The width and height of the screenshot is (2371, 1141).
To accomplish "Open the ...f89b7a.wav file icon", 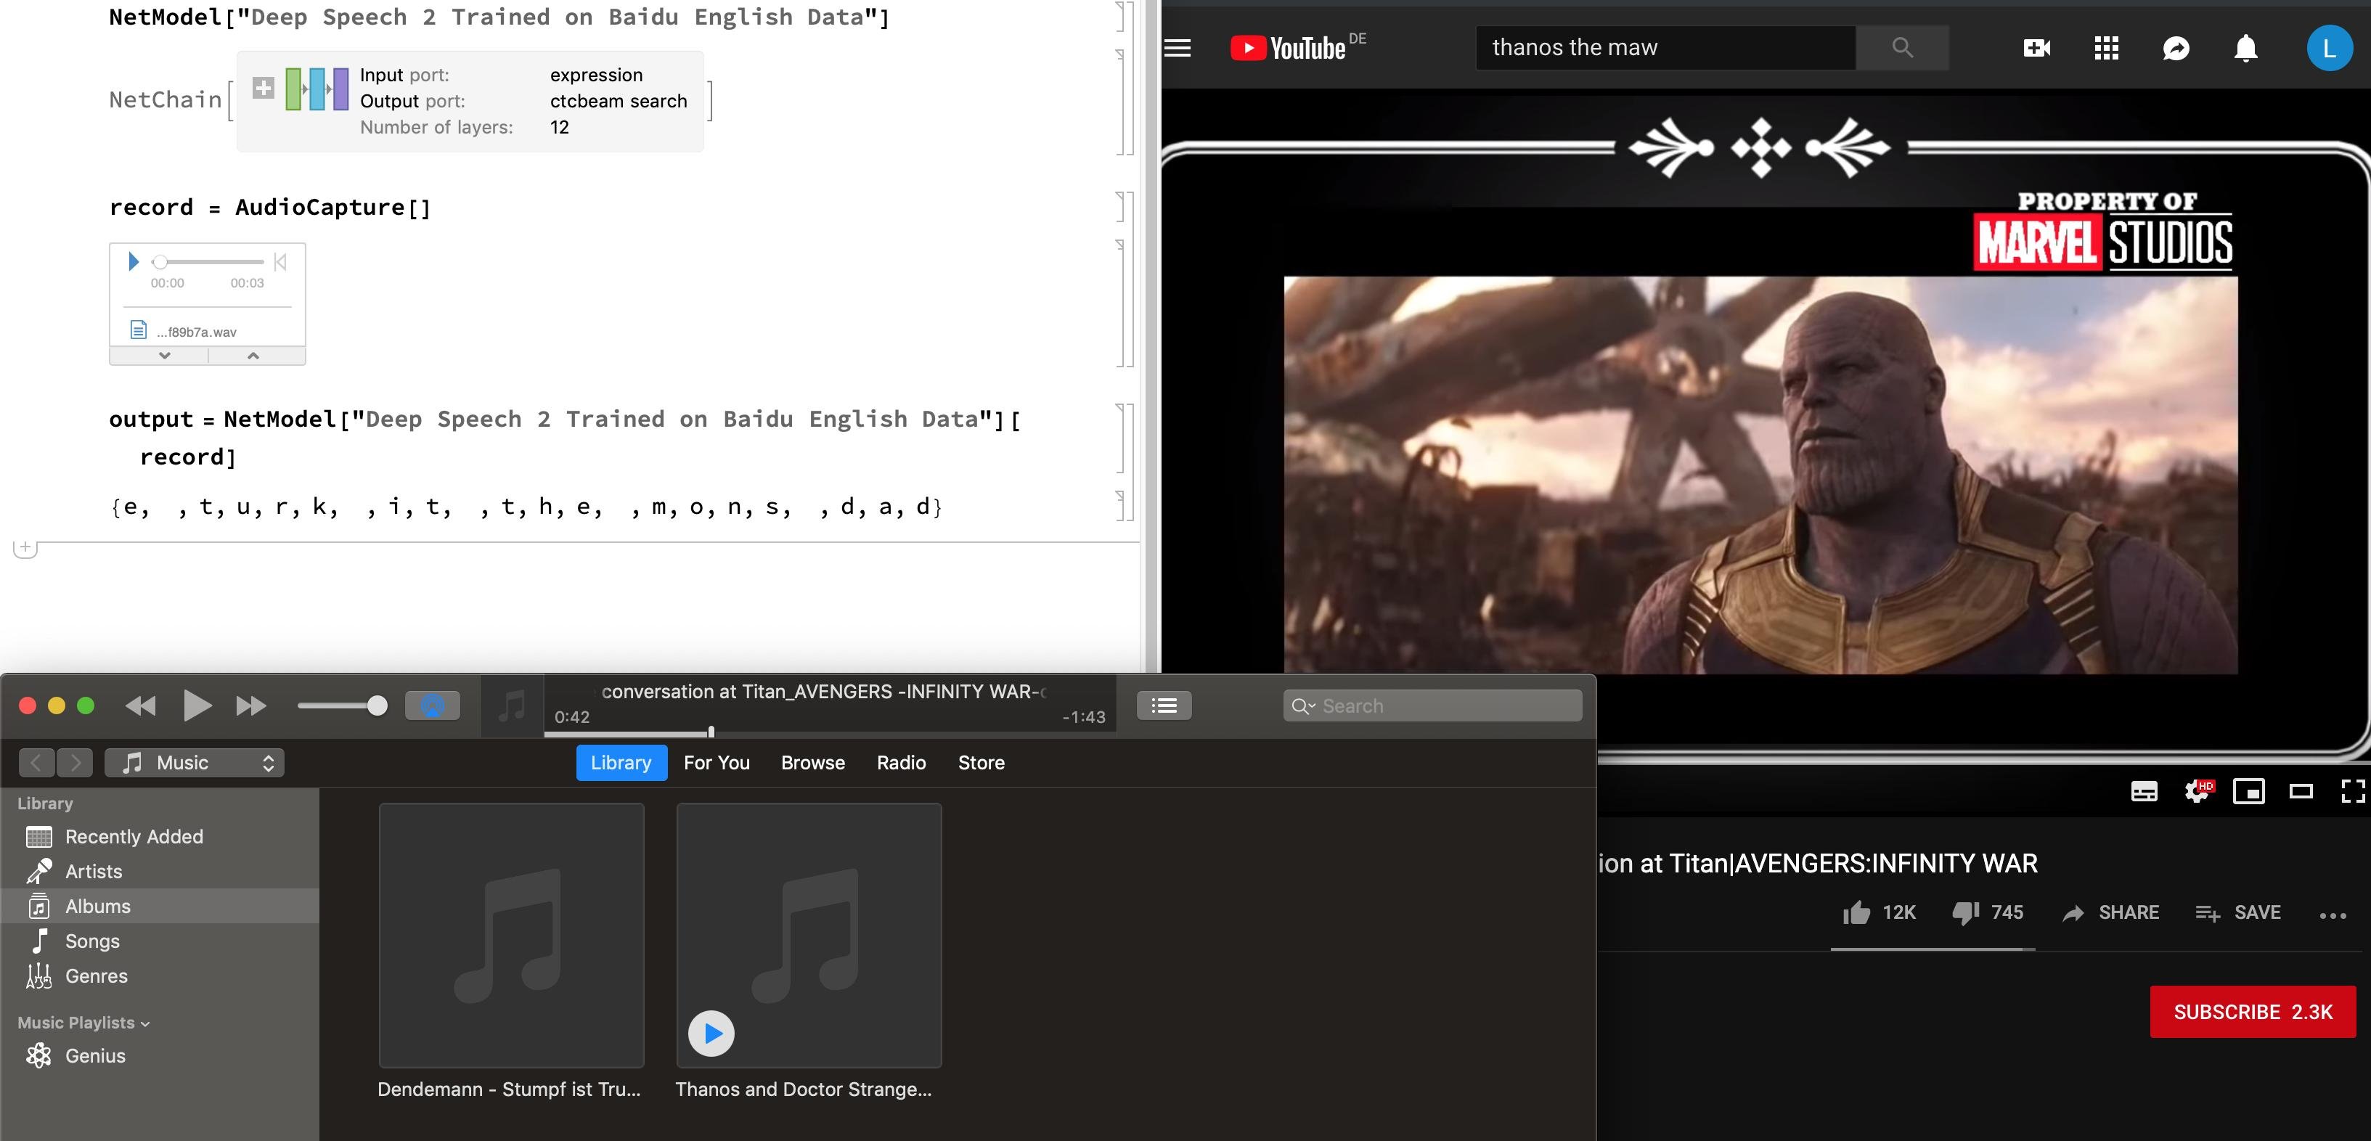I will coord(138,330).
